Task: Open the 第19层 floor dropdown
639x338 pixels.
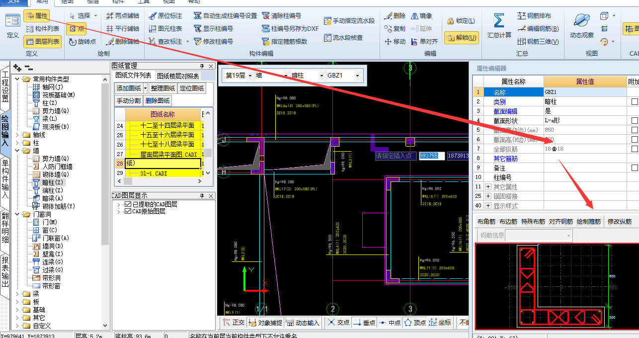Action: click(249, 76)
